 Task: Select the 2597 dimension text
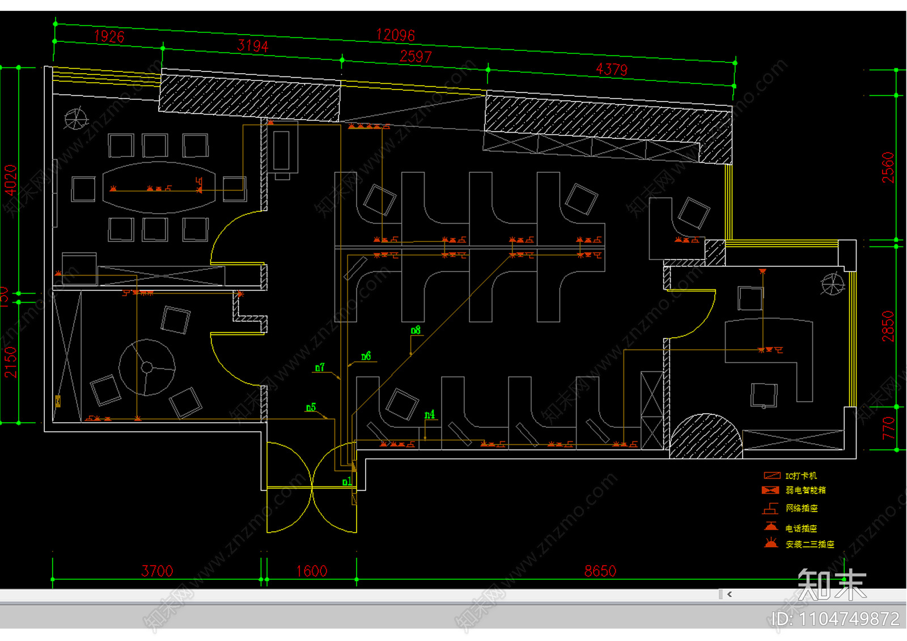[416, 56]
